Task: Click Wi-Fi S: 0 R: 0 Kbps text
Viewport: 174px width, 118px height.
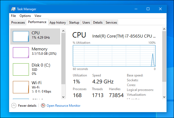Action: point(41,91)
